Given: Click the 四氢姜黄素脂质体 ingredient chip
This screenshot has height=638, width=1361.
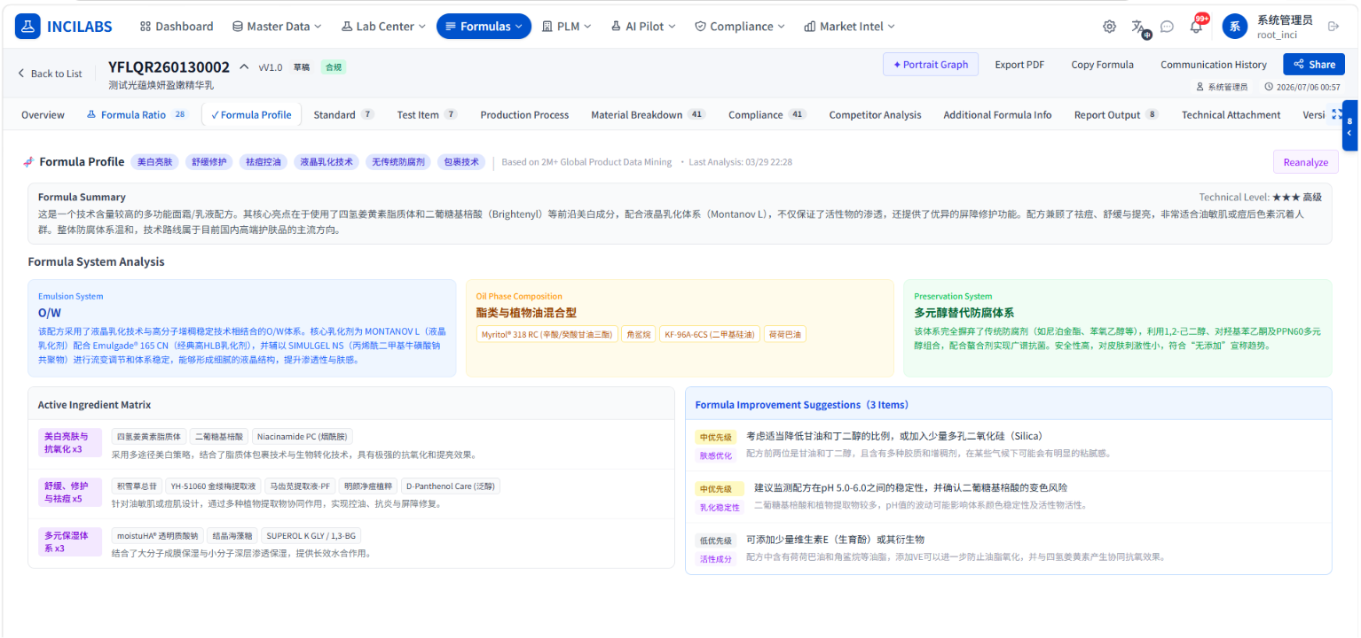Looking at the screenshot, I should [x=149, y=436].
